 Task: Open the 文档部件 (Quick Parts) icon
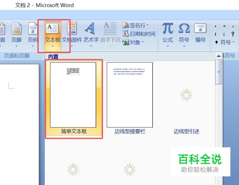(72, 28)
